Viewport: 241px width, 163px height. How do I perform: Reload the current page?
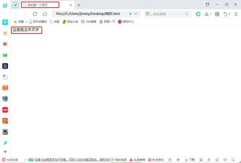tap(35, 14)
